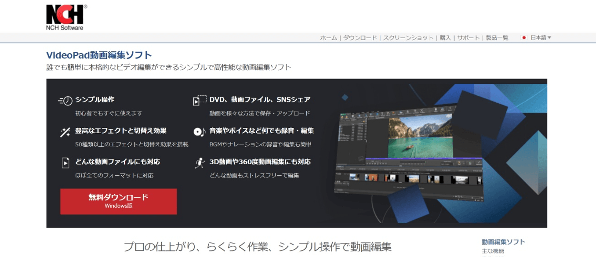The height and width of the screenshot is (257, 596).
Task: Click the NCH Software logo
Action: [x=66, y=18]
